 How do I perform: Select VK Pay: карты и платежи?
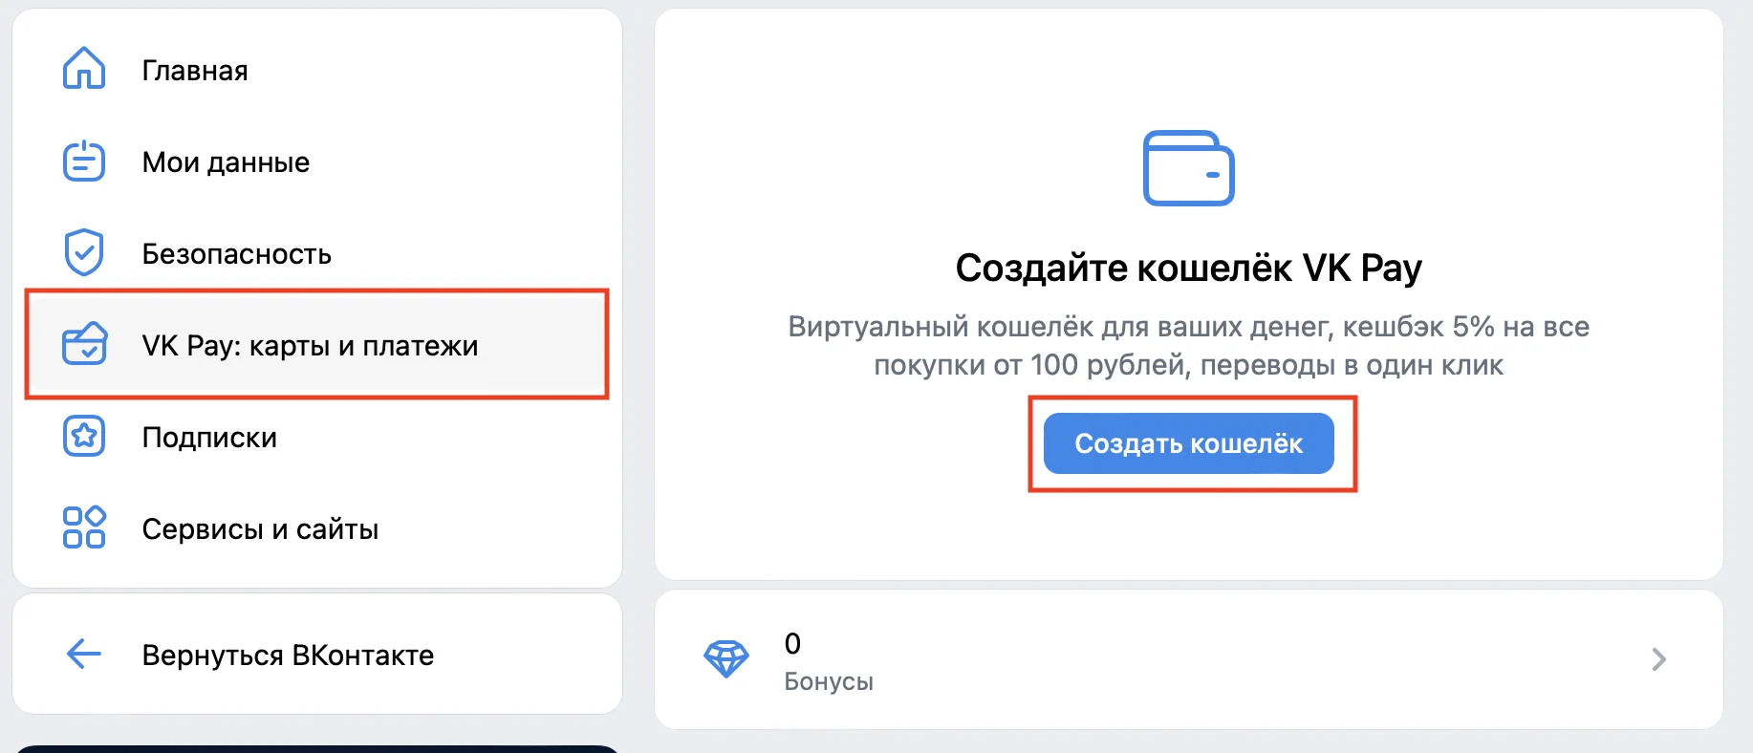click(x=310, y=346)
